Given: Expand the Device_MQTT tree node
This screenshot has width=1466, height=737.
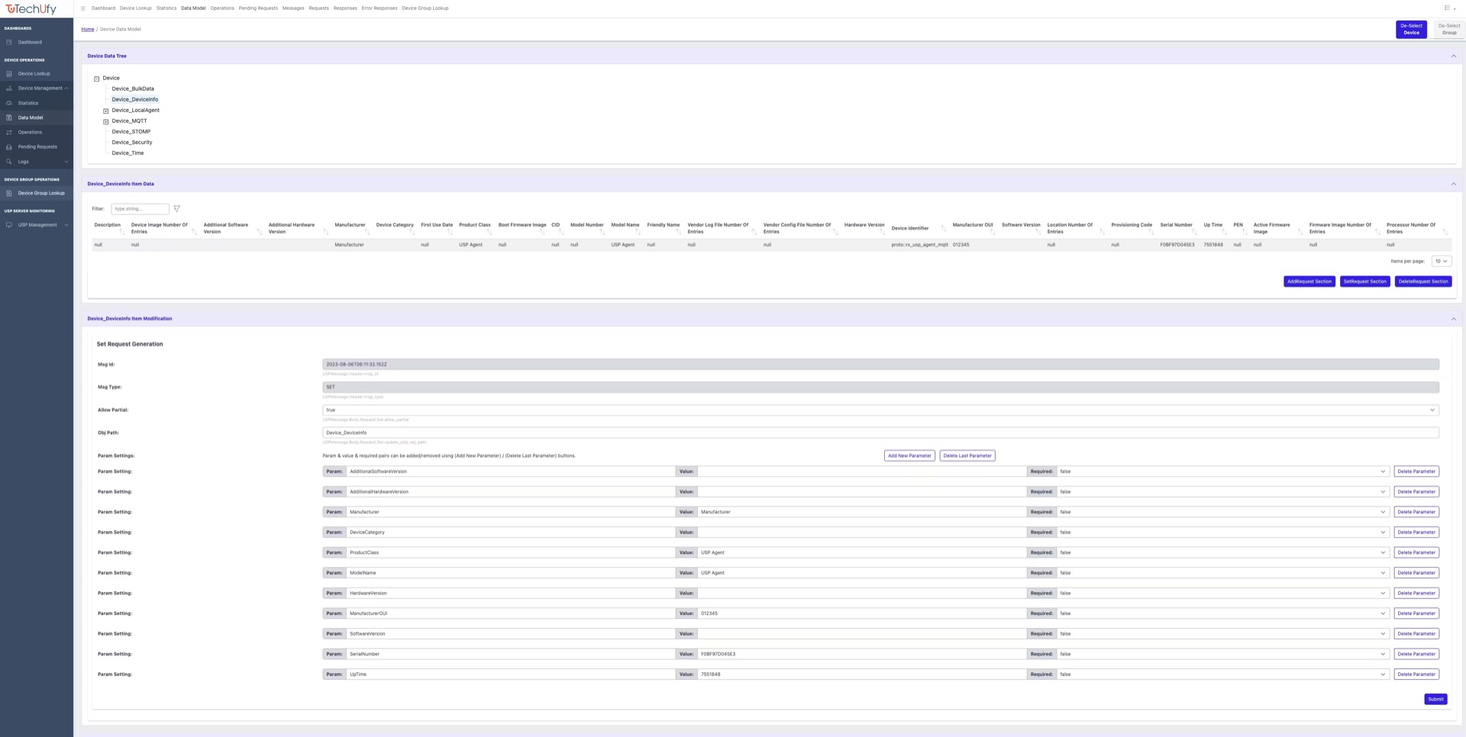Looking at the screenshot, I should click(x=106, y=121).
